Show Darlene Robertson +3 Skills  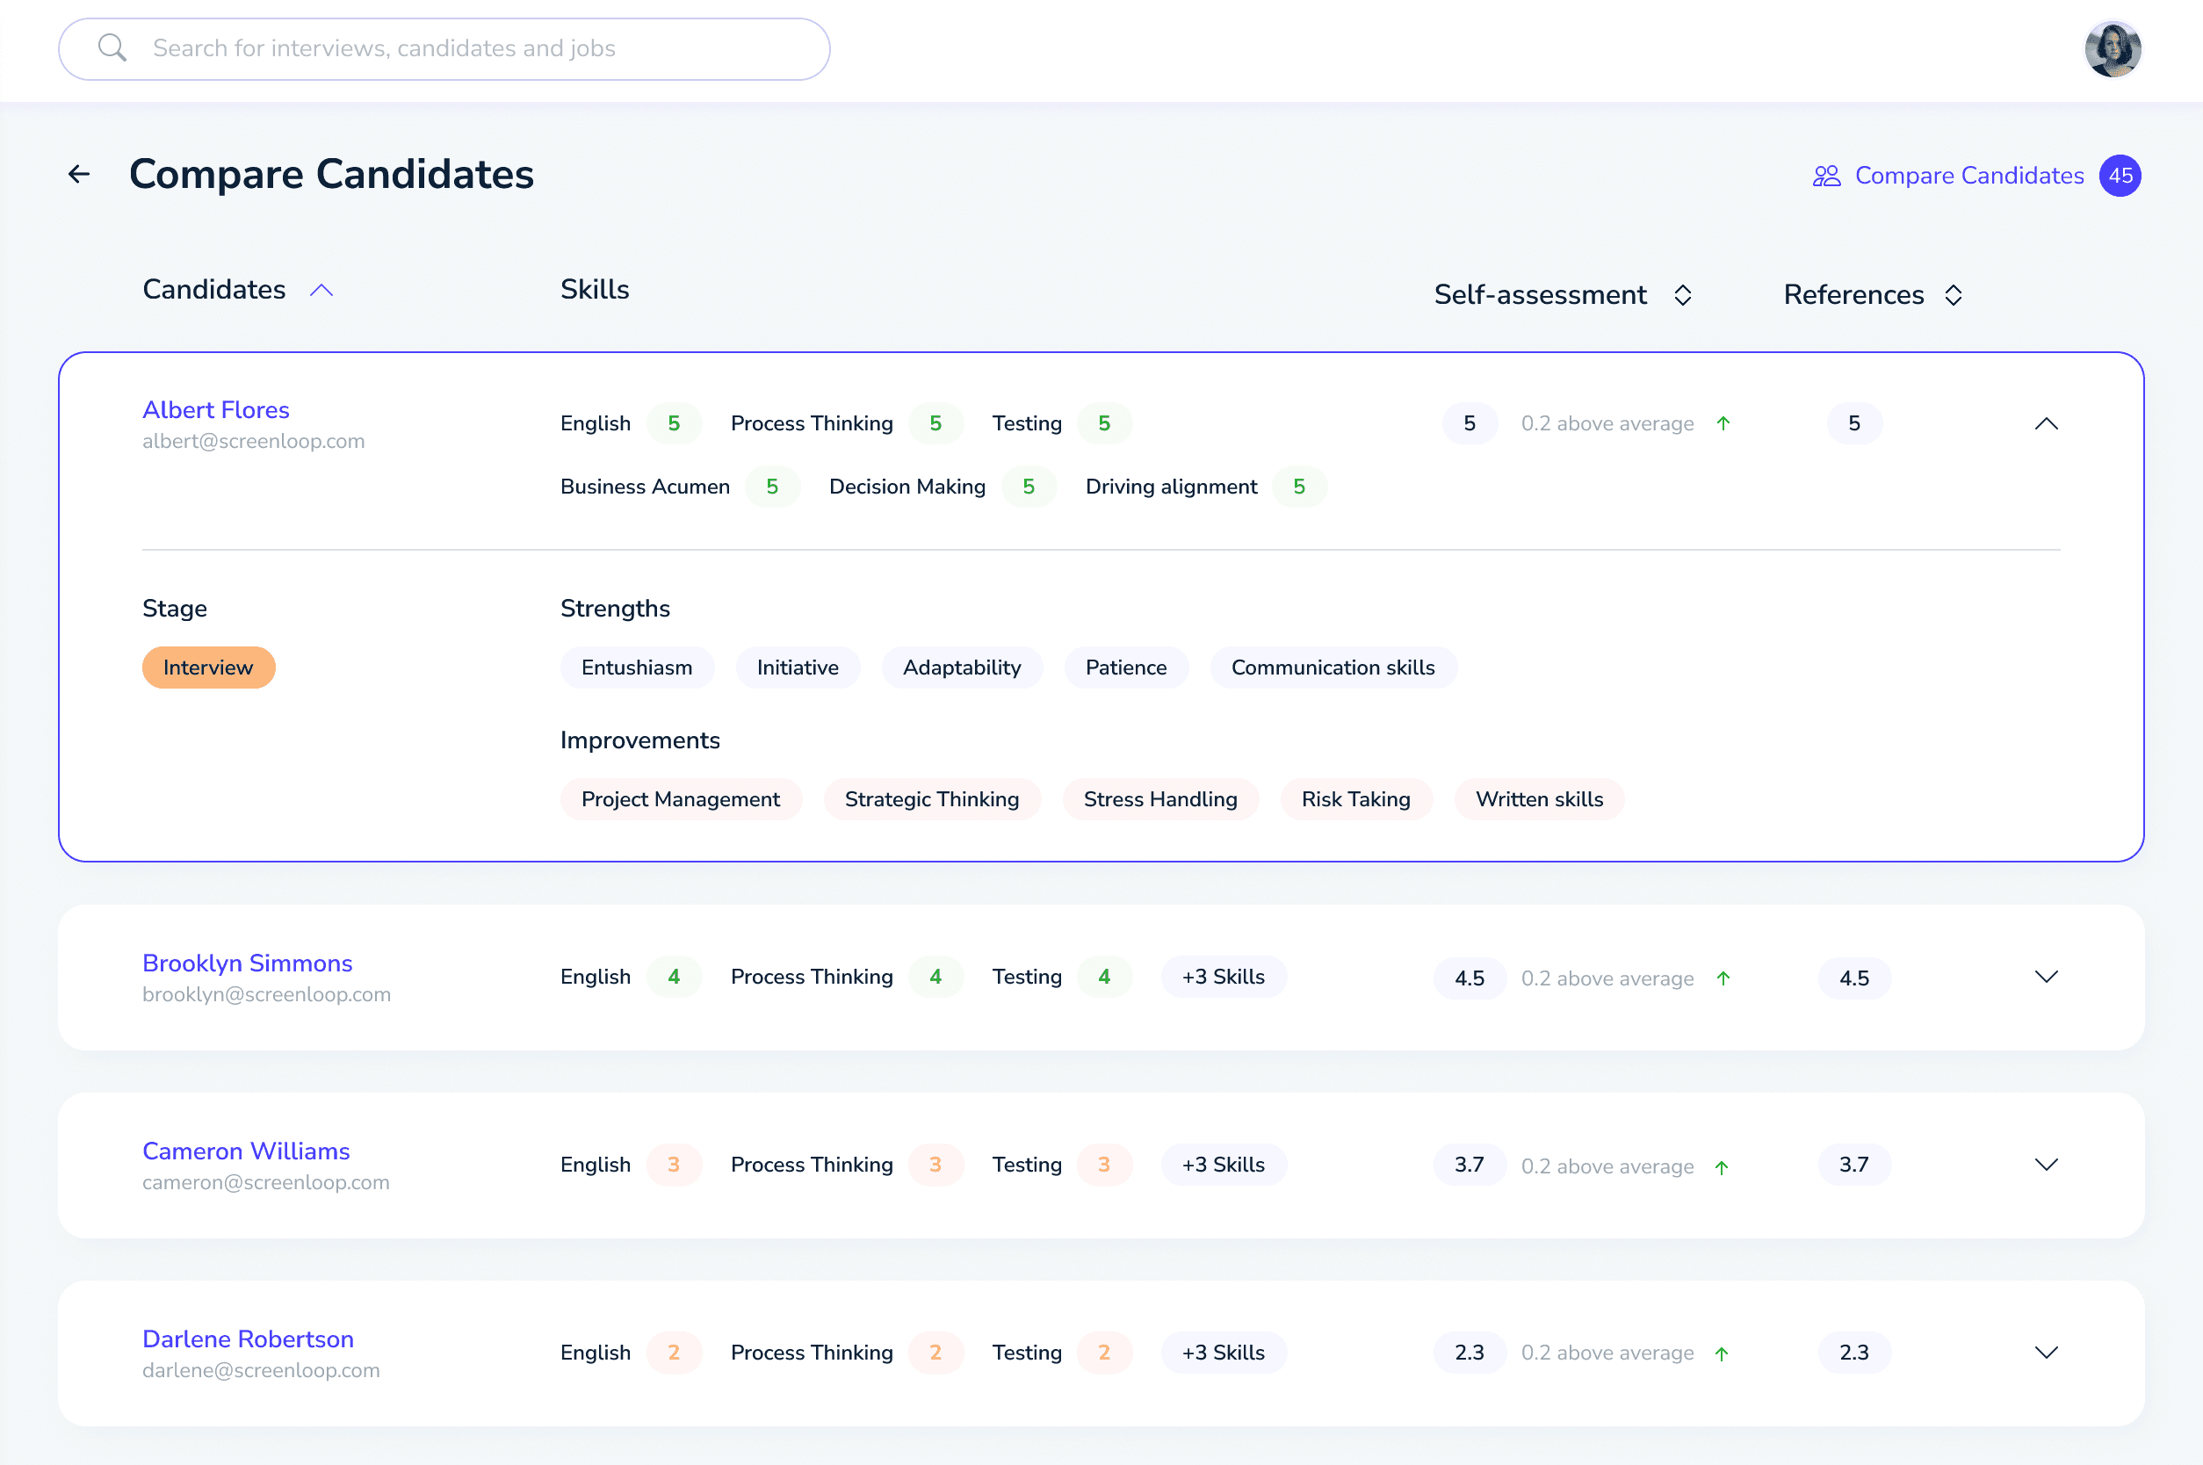[x=1222, y=1353]
